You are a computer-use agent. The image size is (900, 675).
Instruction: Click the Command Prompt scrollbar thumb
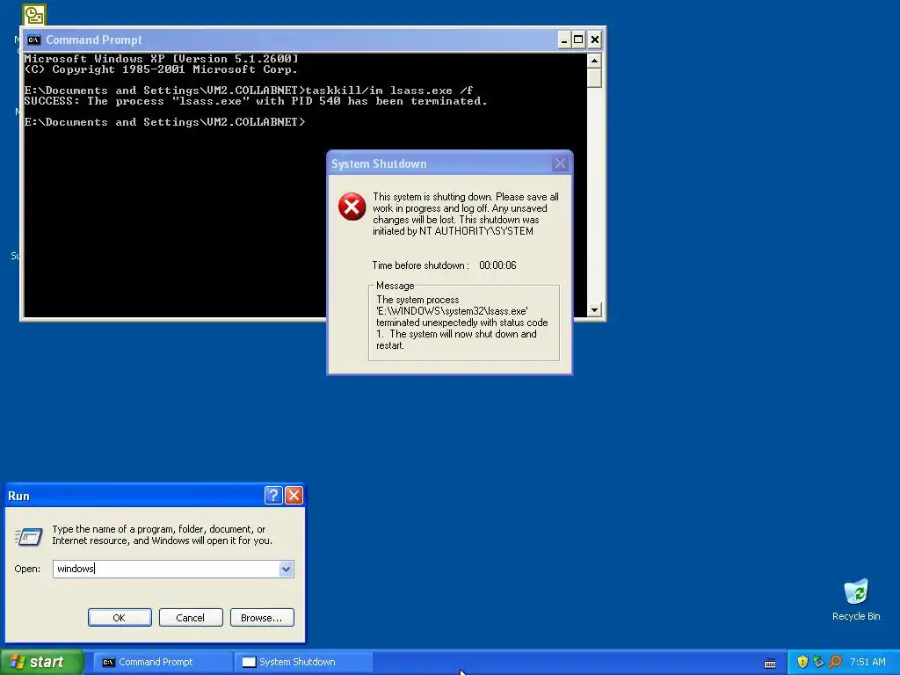pyautogui.click(x=594, y=78)
